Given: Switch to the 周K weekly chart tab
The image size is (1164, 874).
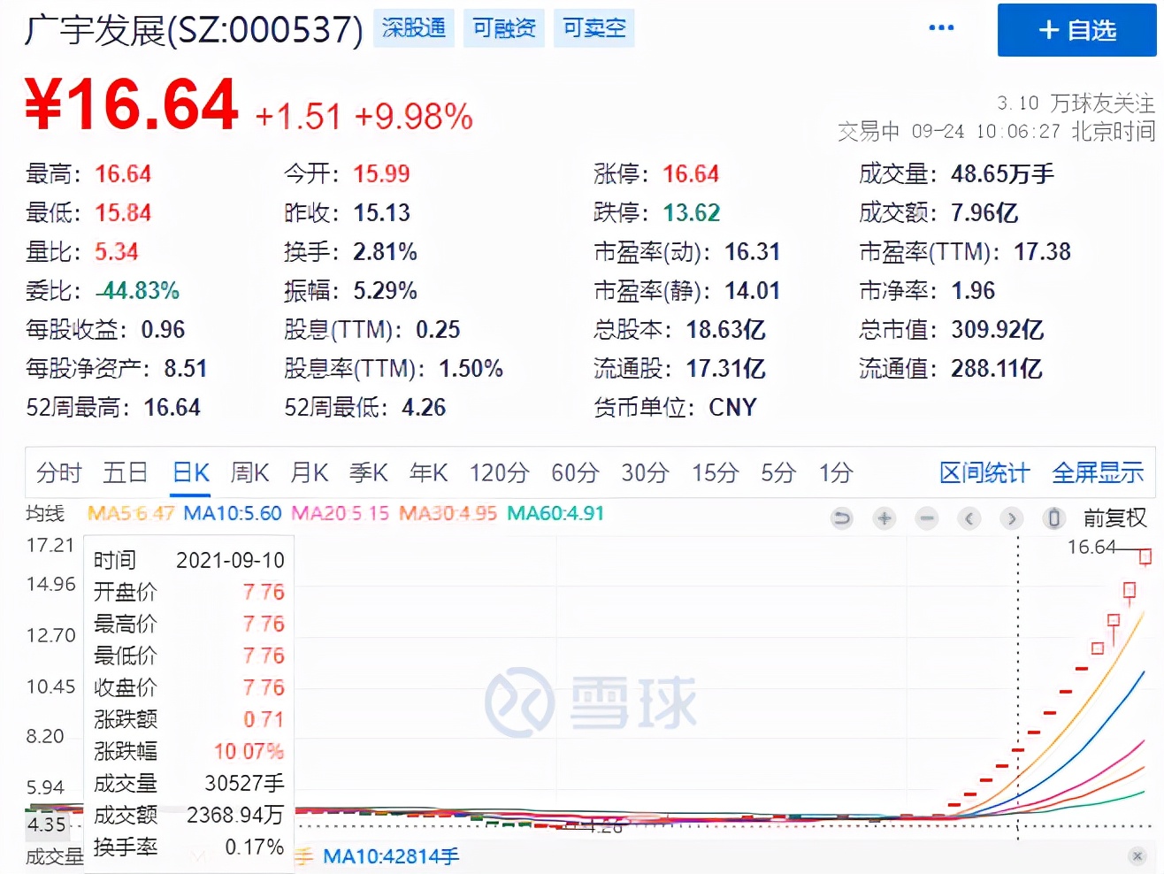Looking at the screenshot, I should [249, 472].
